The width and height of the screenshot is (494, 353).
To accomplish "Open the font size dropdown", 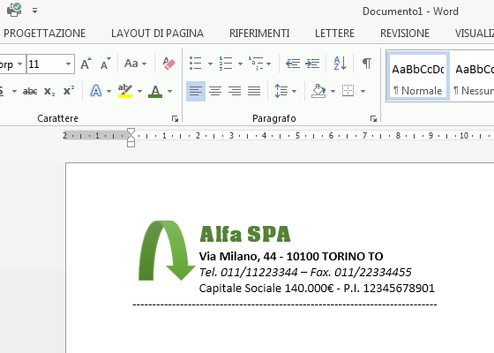I will 69,64.
